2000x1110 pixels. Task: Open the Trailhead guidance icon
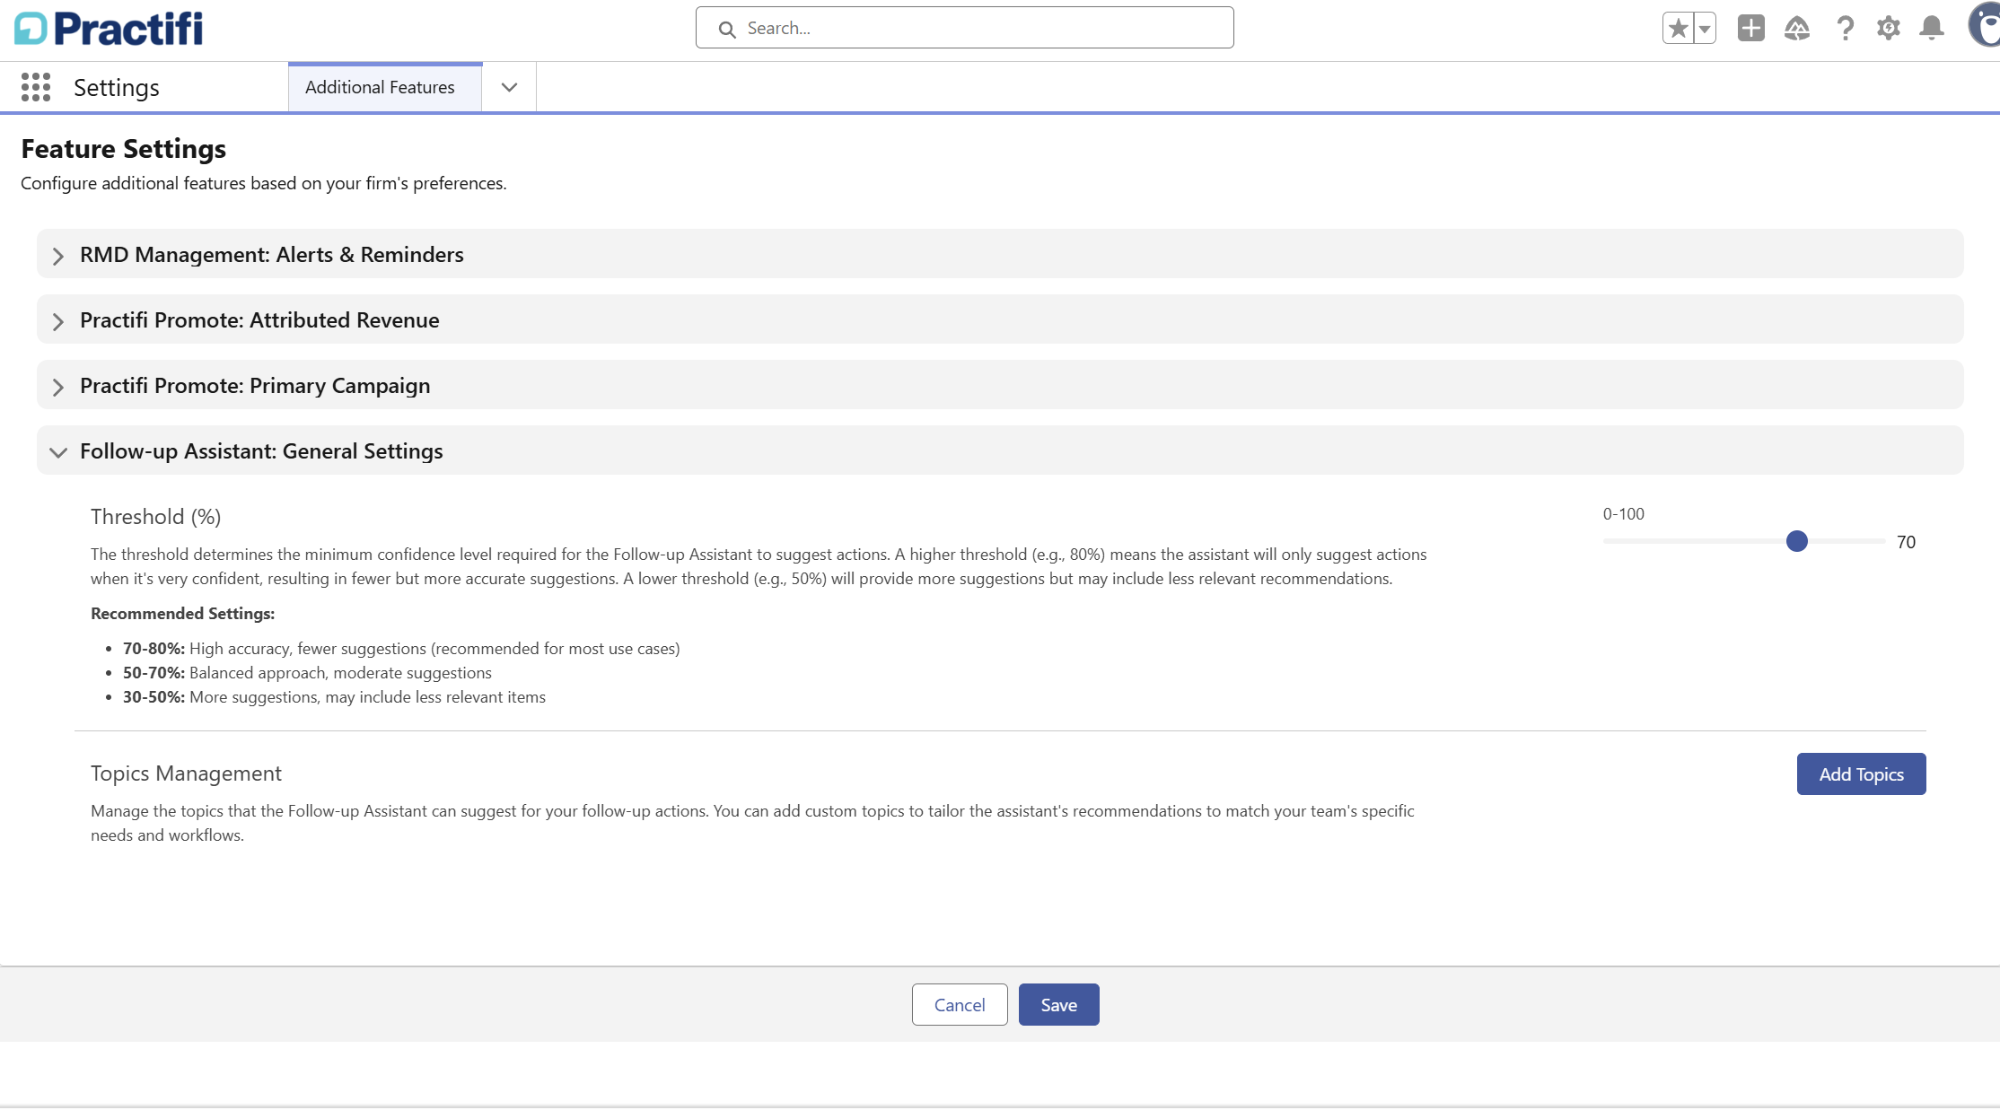(1797, 29)
